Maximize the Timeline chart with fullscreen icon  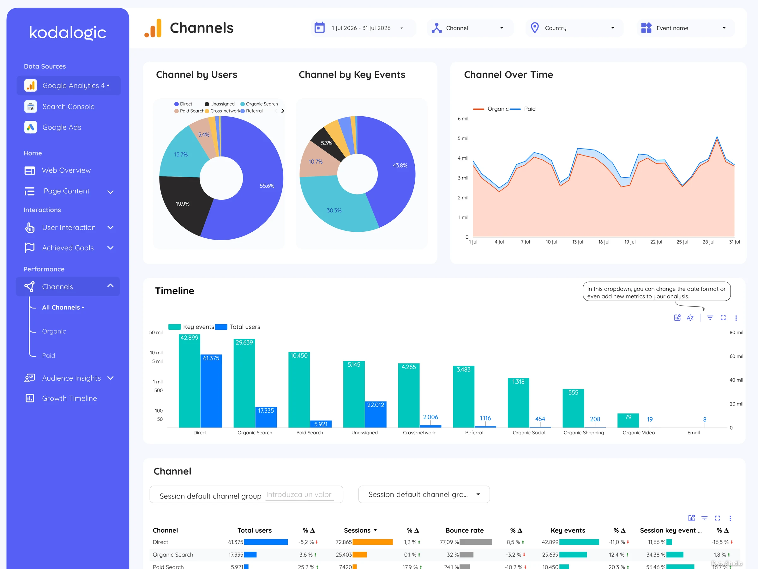pyautogui.click(x=723, y=318)
